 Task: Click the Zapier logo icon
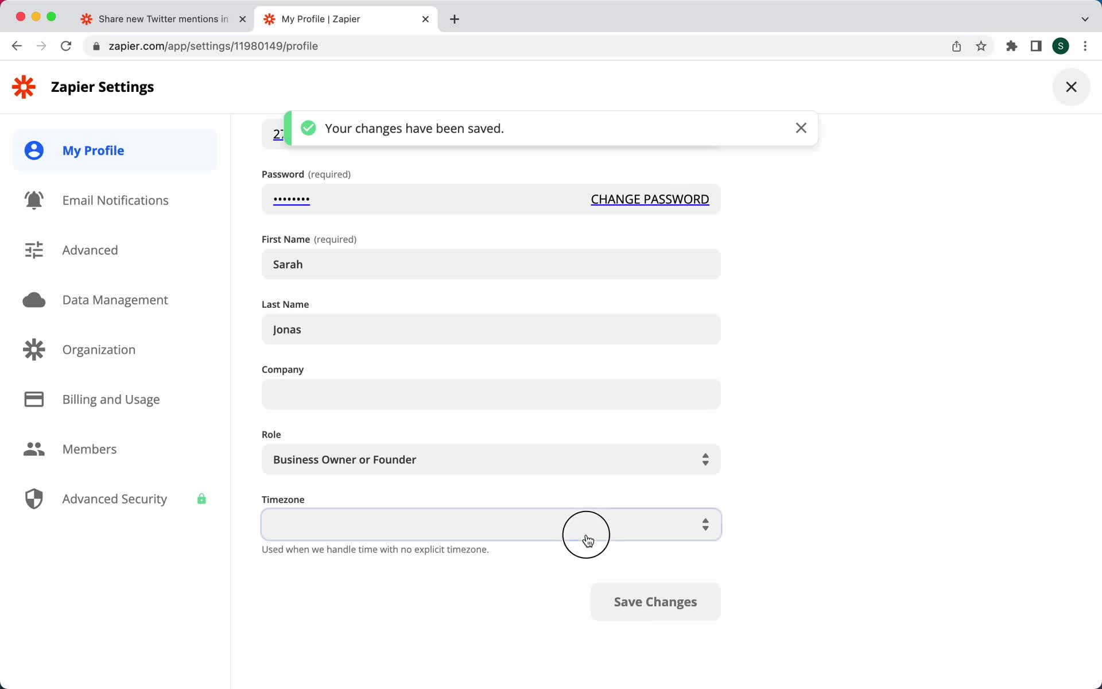pyautogui.click(x=24, y=87)
